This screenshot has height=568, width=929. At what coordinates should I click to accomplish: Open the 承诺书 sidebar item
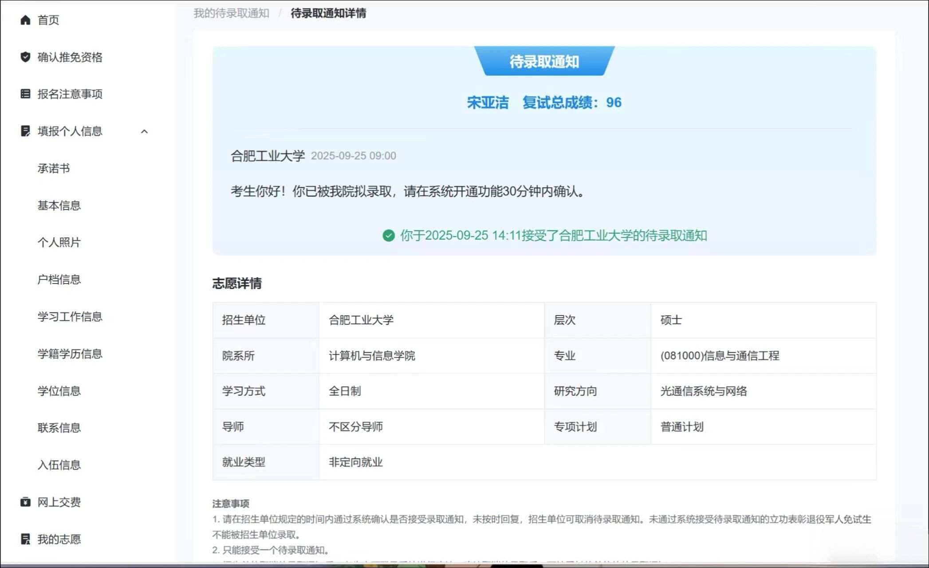pyautogui.click(x=54, y=168)
